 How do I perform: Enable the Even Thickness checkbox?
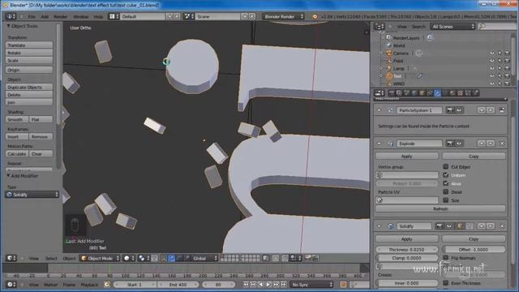pyautogui.click(x=445, y=283)
